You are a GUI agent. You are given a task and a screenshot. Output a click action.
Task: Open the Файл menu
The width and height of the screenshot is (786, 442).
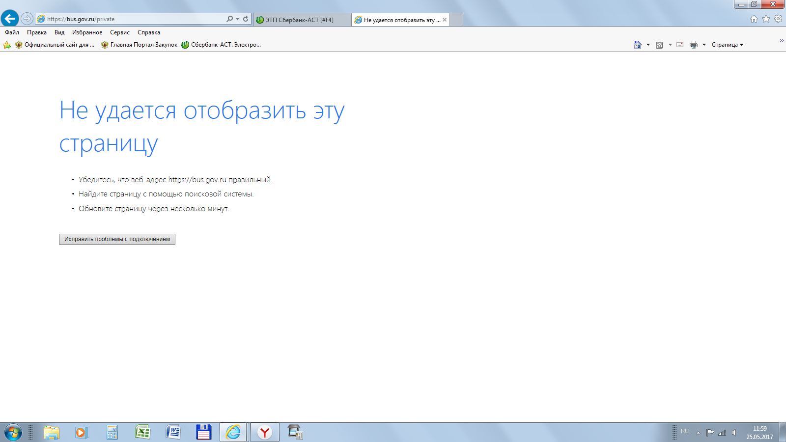coord(12,32)
